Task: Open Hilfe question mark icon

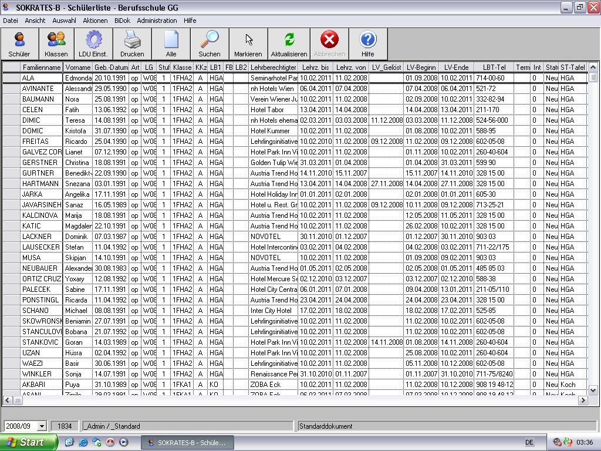Action: 367,44
